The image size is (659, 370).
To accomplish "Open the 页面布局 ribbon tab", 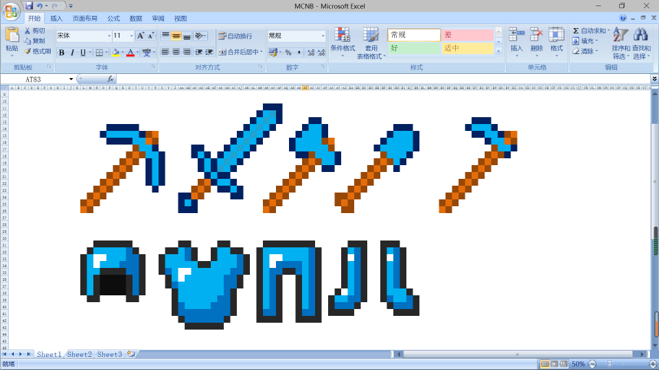I will tap(85, 18).
